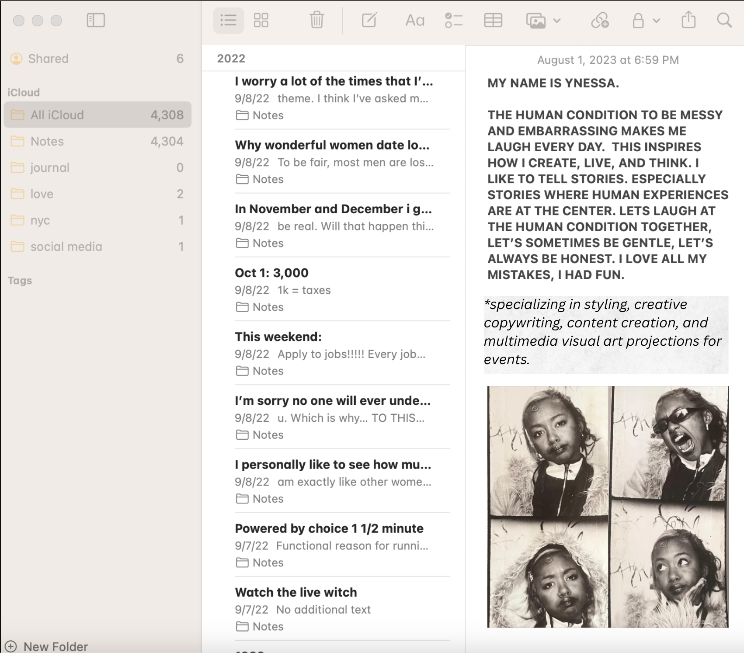Insert a checklist into the note
This screenshot has height=653, width=744.
(x=453, y=20)
